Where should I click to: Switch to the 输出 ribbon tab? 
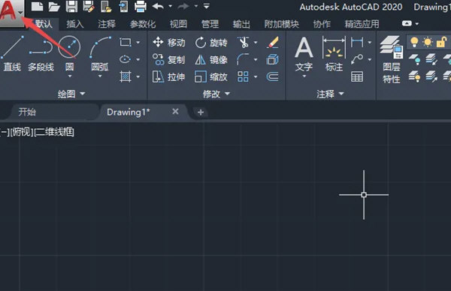(241, 24)
